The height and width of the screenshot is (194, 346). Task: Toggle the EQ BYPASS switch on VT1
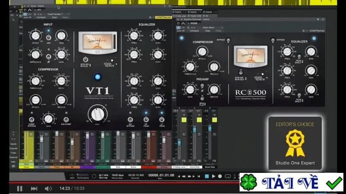[x=130, y=120]
